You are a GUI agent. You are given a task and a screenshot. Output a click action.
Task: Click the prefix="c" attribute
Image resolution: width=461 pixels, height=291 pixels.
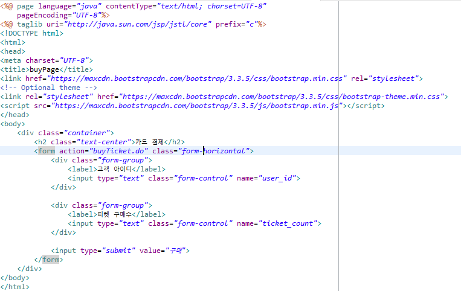pyautogui.click(x=237, y=24)
